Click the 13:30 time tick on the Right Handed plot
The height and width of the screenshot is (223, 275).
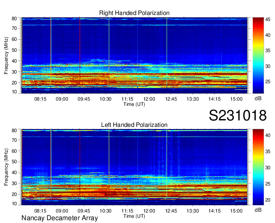[192, 99]
